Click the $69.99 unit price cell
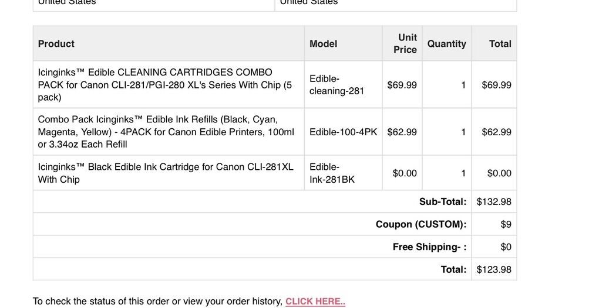 (402, 85)
